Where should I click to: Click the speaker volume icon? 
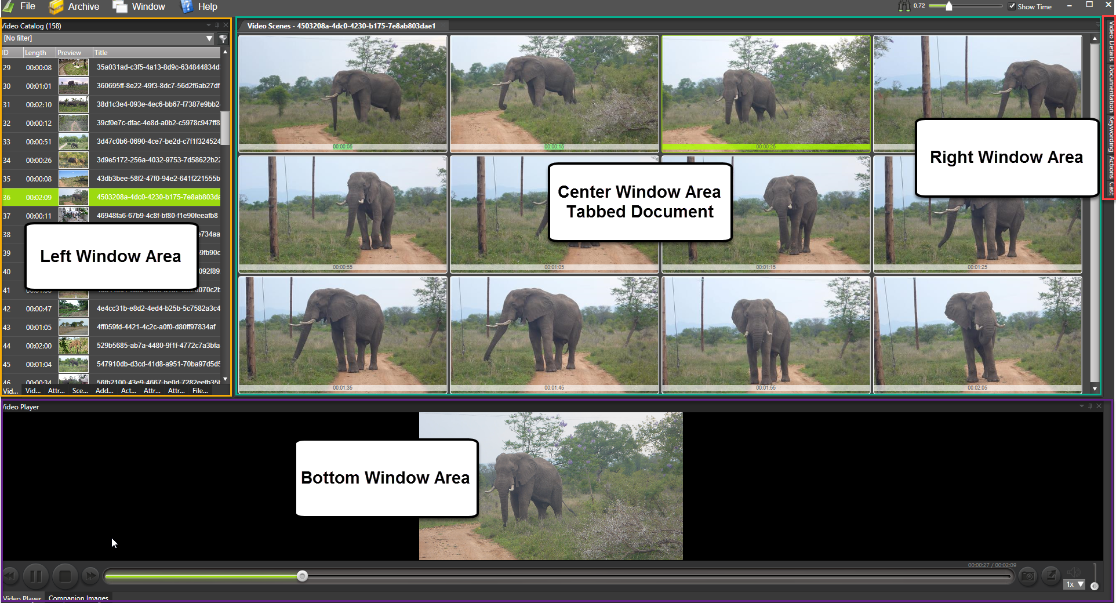(1073, 572)
